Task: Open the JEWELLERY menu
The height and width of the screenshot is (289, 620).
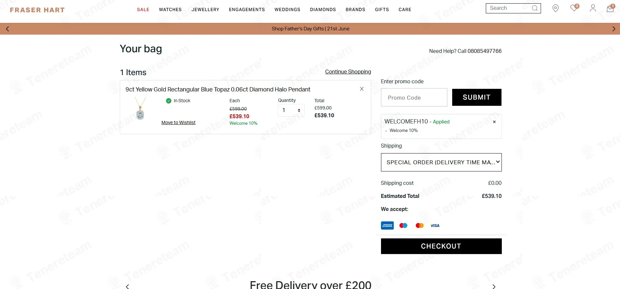Action: 205,9
